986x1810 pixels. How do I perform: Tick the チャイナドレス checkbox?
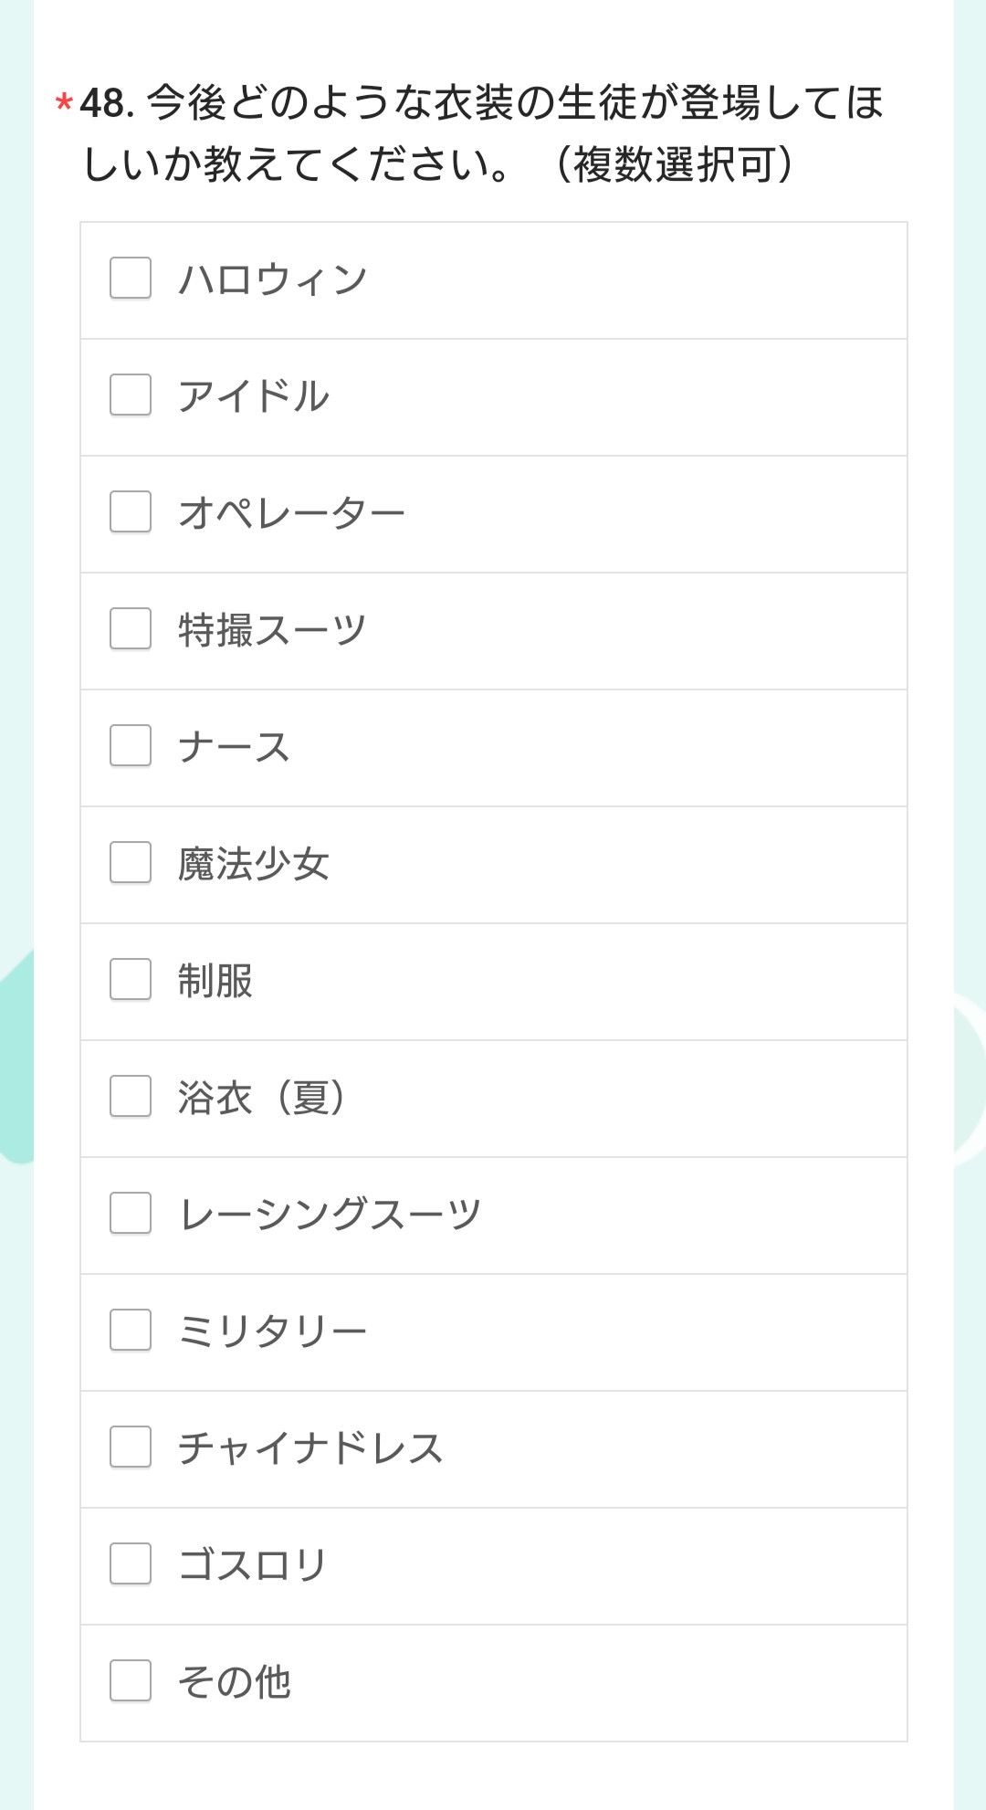tap(131, 1447)
